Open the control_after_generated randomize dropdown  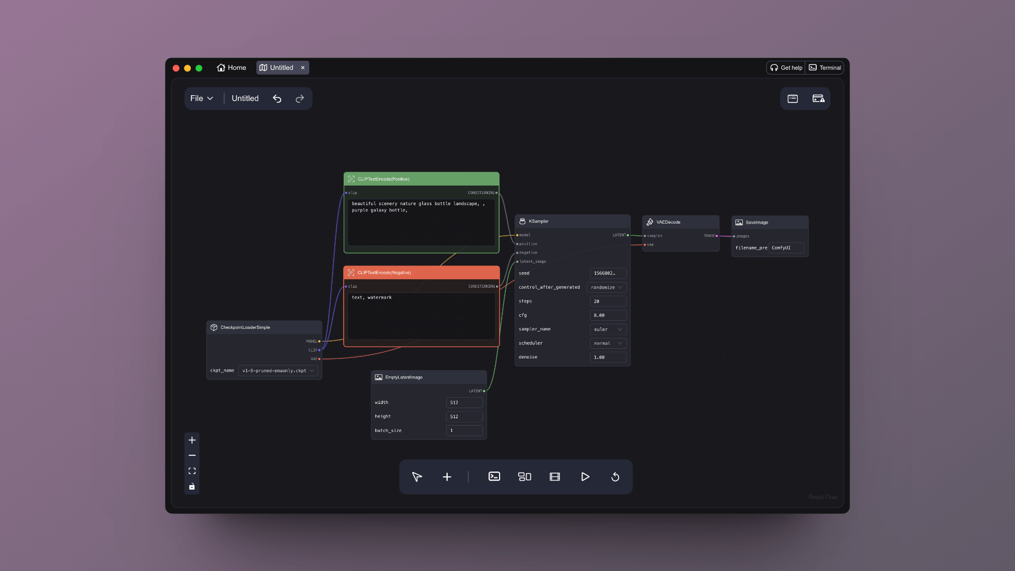coord(606,288)
